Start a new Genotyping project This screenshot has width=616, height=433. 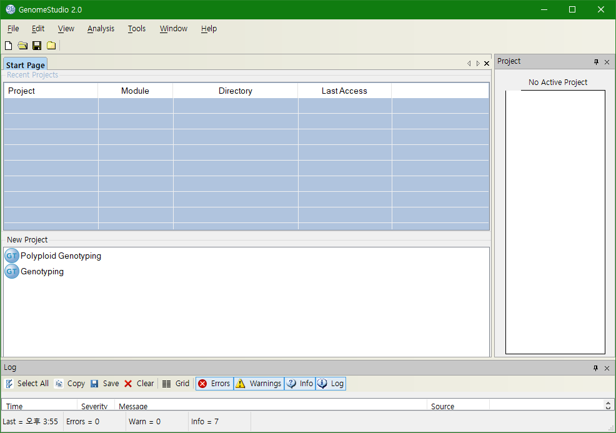(x=42, y=272)
